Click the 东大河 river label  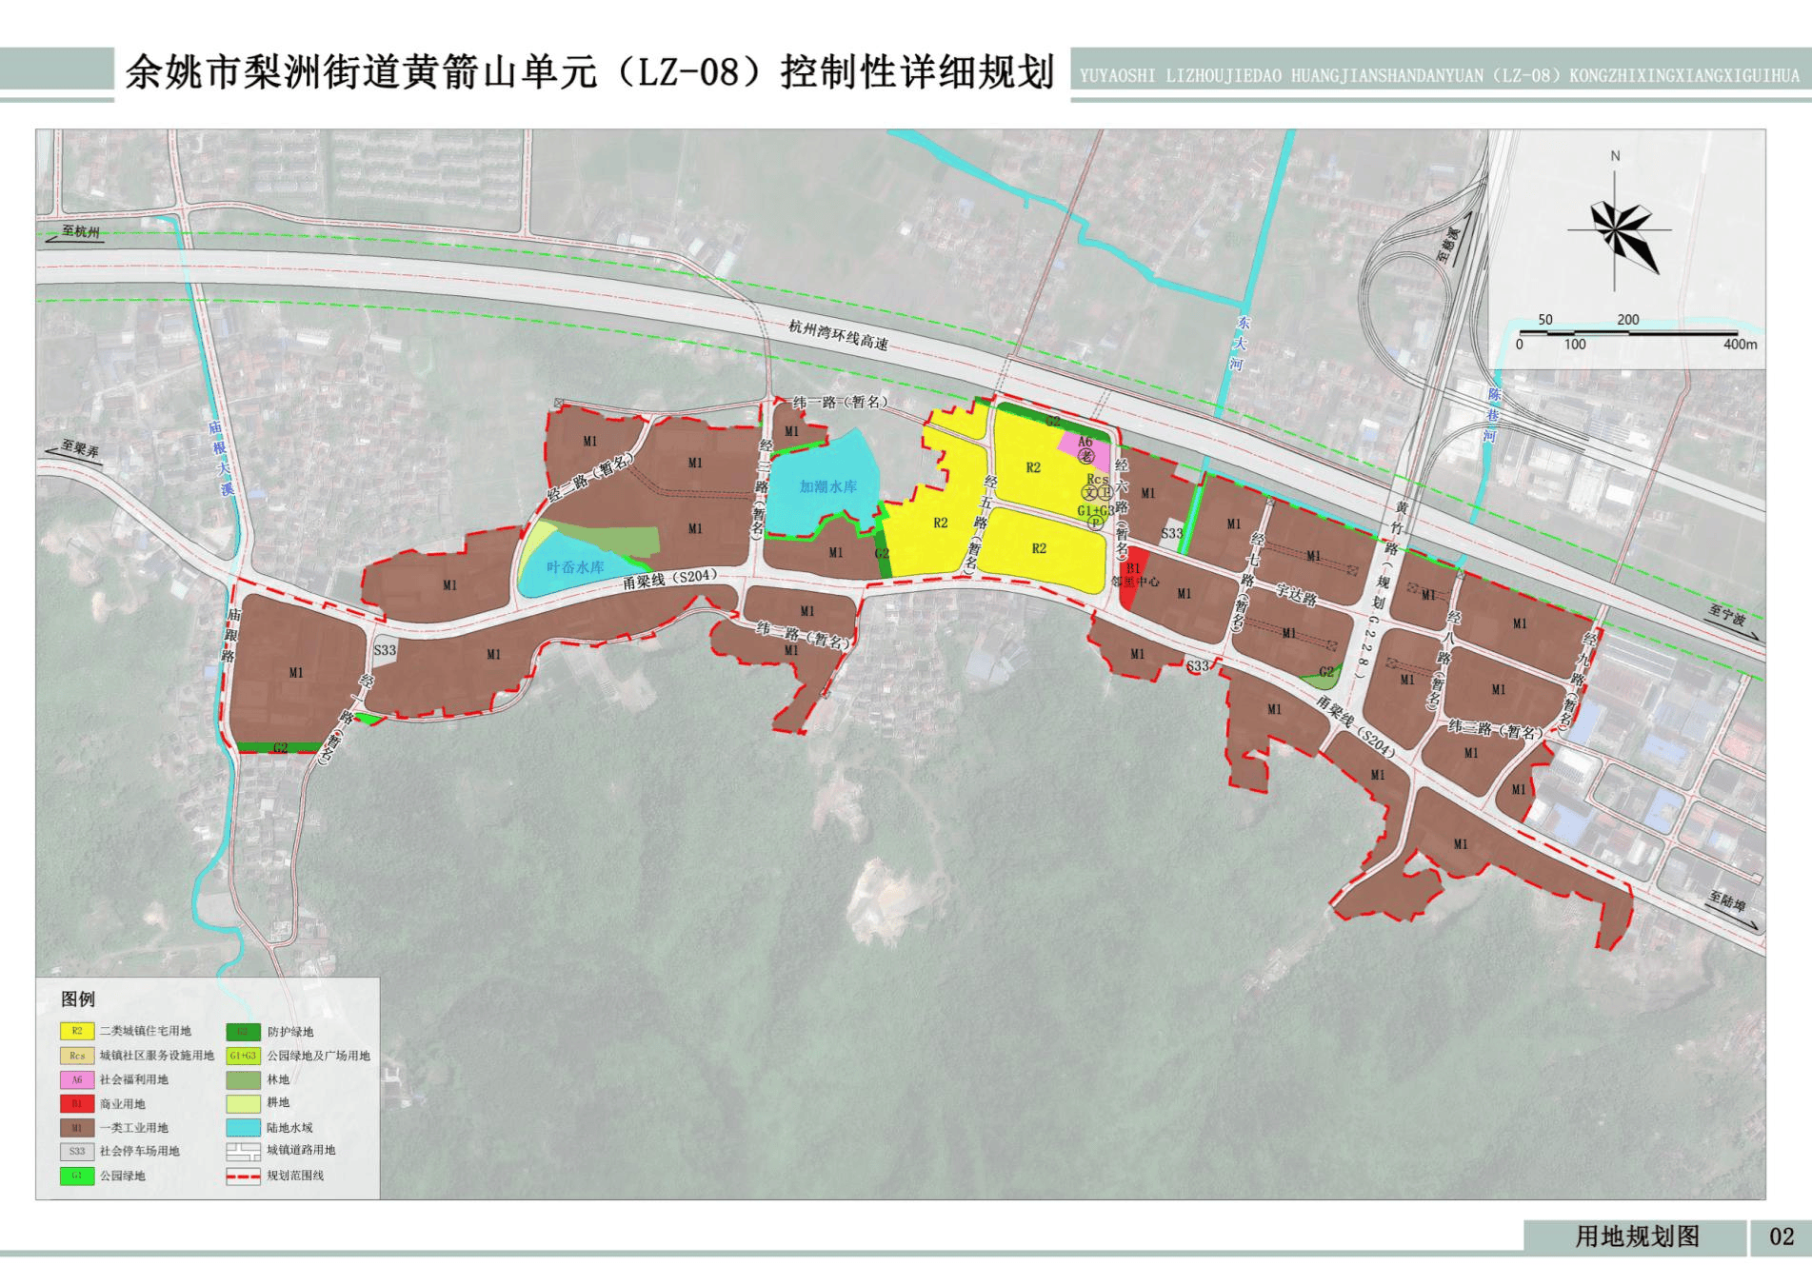[x=1240, y=345]
